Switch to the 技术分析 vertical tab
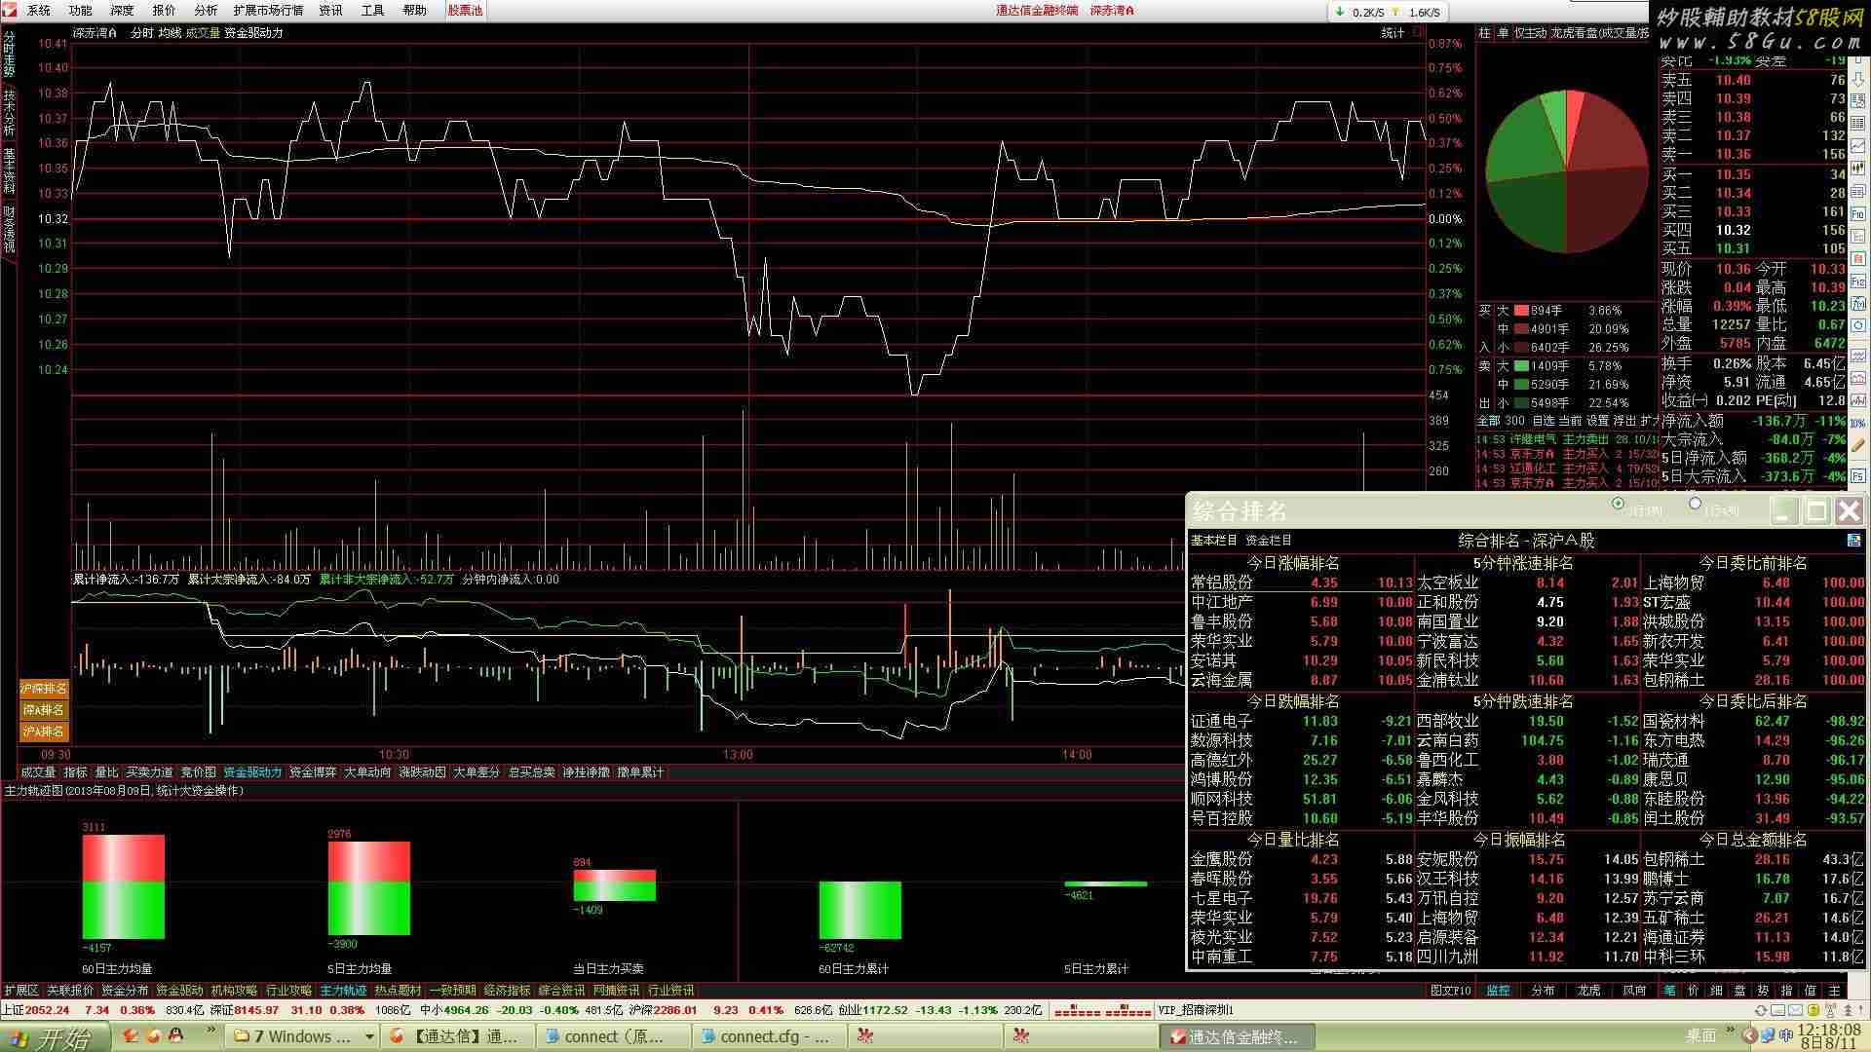Screen dimensions: 1871x1052 (9, 112)
